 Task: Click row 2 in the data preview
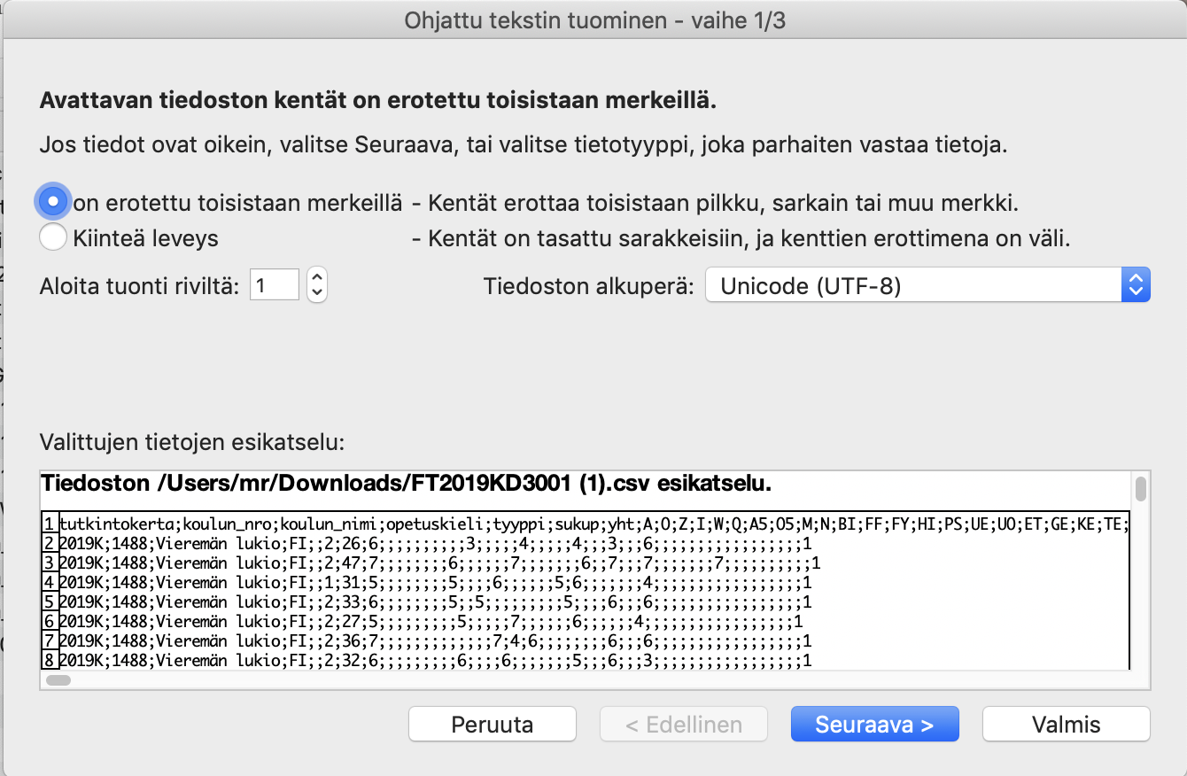434,543
